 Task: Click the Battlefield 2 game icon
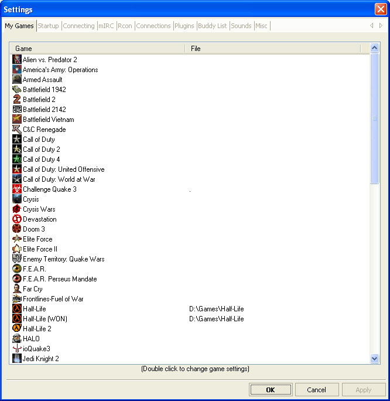point(17,100)
